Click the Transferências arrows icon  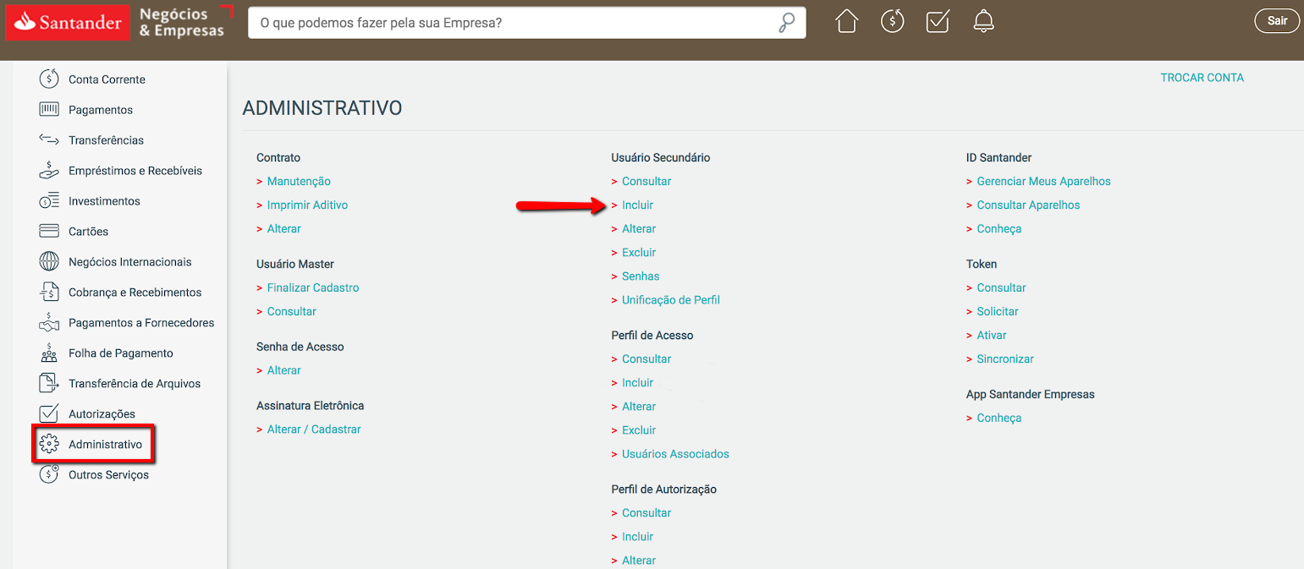pyautogui.click(x=49, y=140)
